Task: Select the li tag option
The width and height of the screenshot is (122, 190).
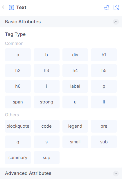Action: click(x=104, y=102)
